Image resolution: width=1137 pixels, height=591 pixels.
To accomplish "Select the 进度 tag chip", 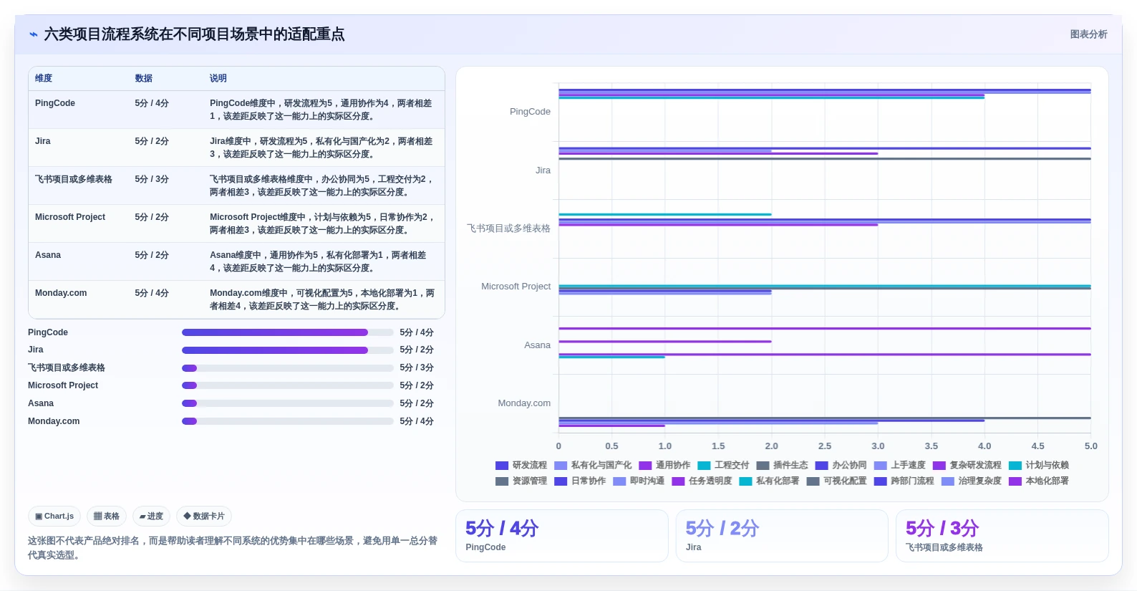I will (x=151, y=516).
